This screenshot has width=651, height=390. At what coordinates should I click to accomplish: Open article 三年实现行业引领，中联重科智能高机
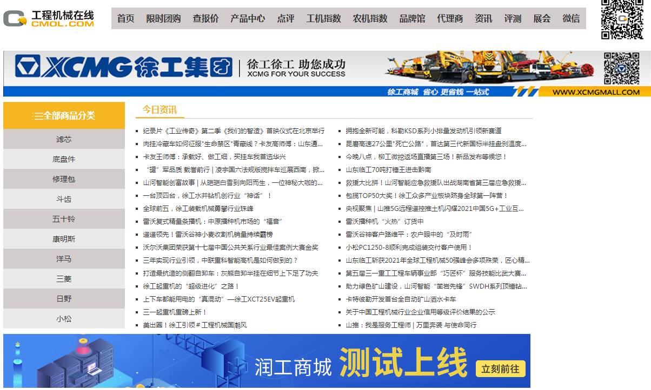pos(221,261)
